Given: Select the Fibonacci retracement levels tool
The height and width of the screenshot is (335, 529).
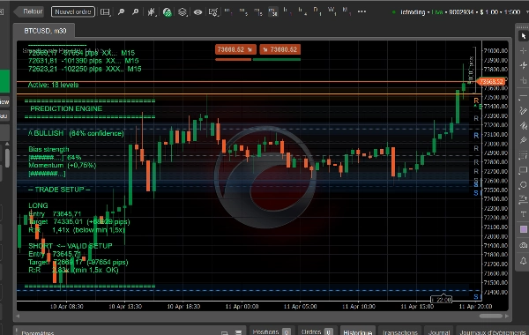Looking at the screenshot, I should click(523, 155).
